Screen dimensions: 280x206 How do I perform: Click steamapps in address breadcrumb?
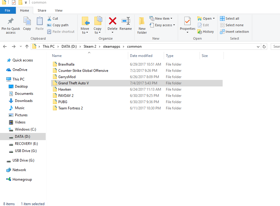pos(111,47)
